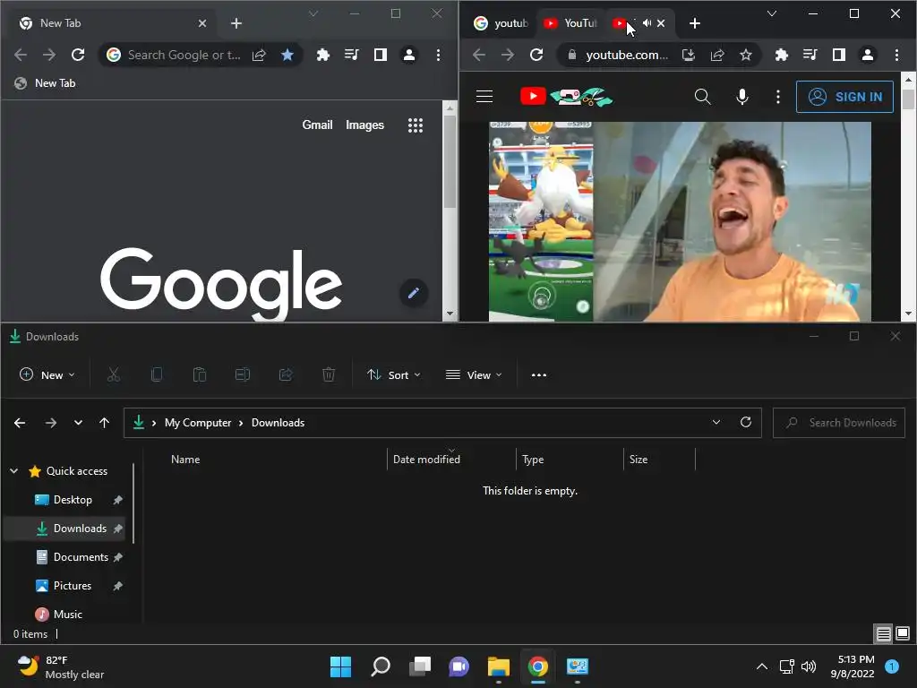The width and height of the screenshot is (917, 688).
Task: Open Chrome menu in YouTube window
Action: pyautogui.click(x=896, y=55)
